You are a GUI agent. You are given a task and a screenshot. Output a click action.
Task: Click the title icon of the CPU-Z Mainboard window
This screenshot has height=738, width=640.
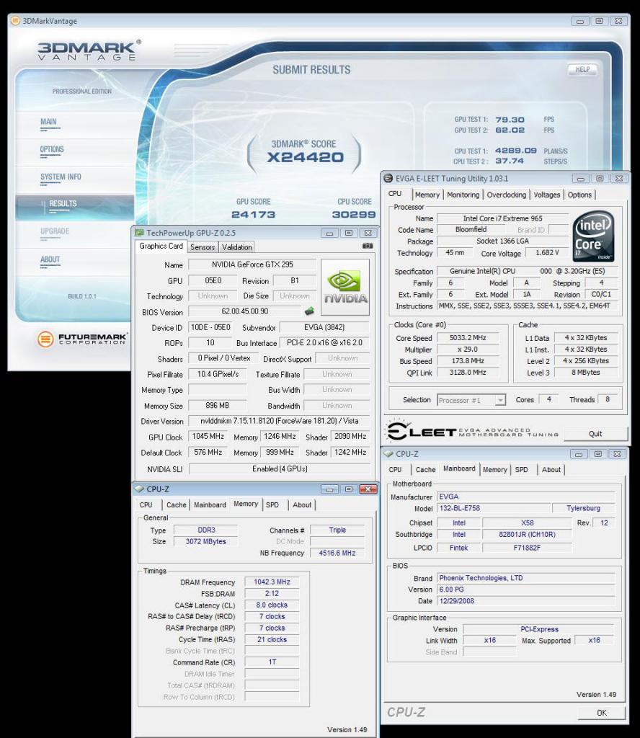click(388, 454)
